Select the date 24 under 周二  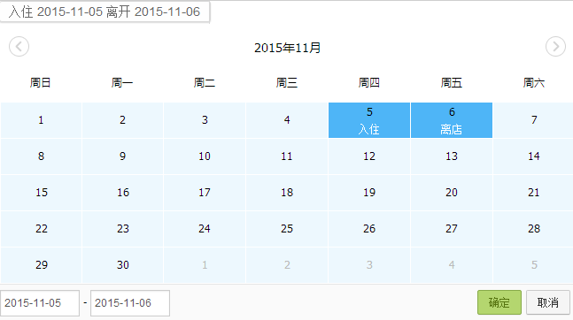tap(205, 229)
